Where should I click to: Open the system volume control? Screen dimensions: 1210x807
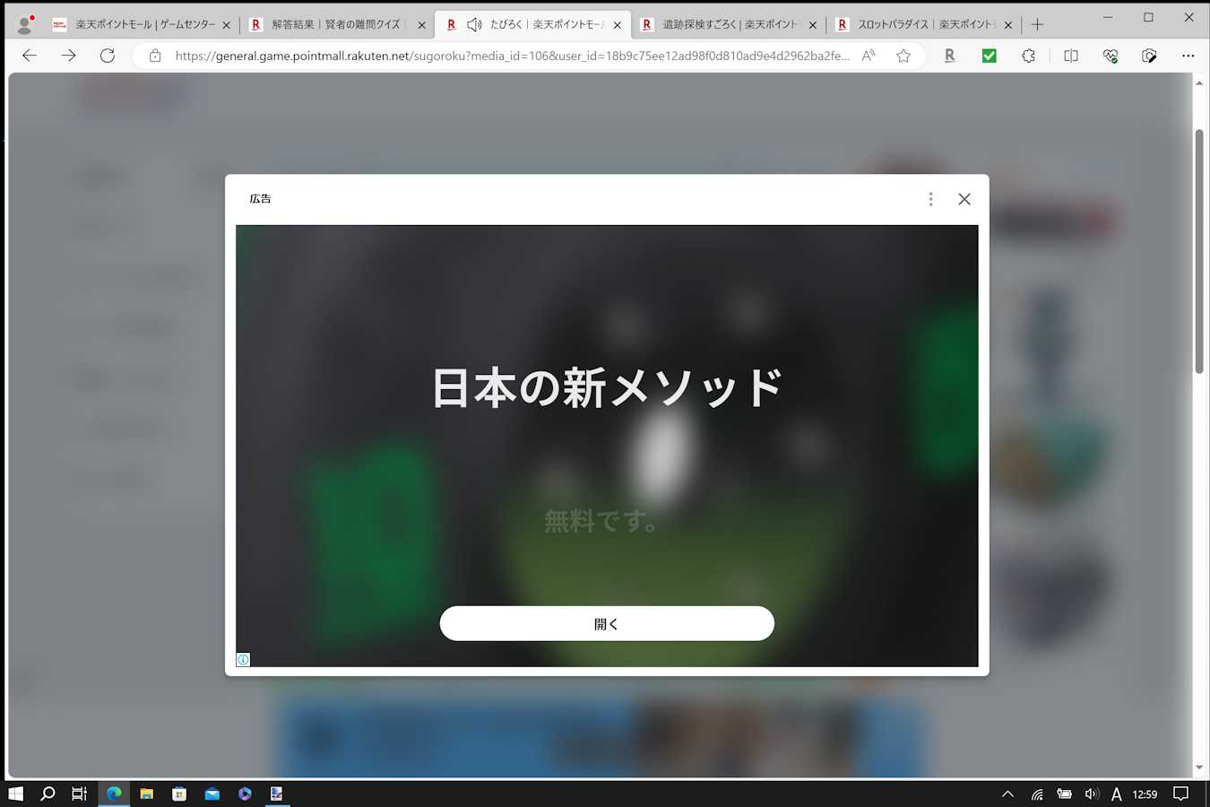(x=1091, y=794)
